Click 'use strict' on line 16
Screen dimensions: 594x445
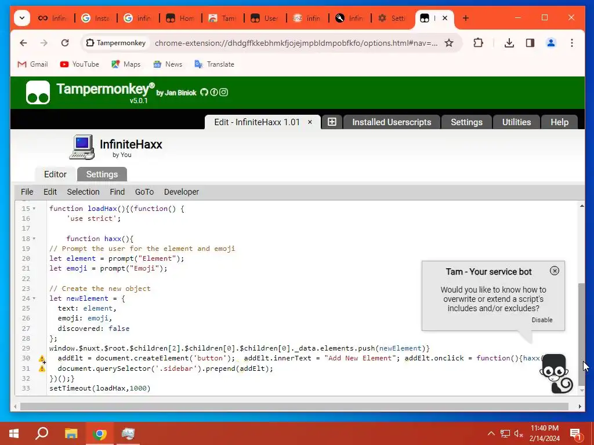(93, 218)
